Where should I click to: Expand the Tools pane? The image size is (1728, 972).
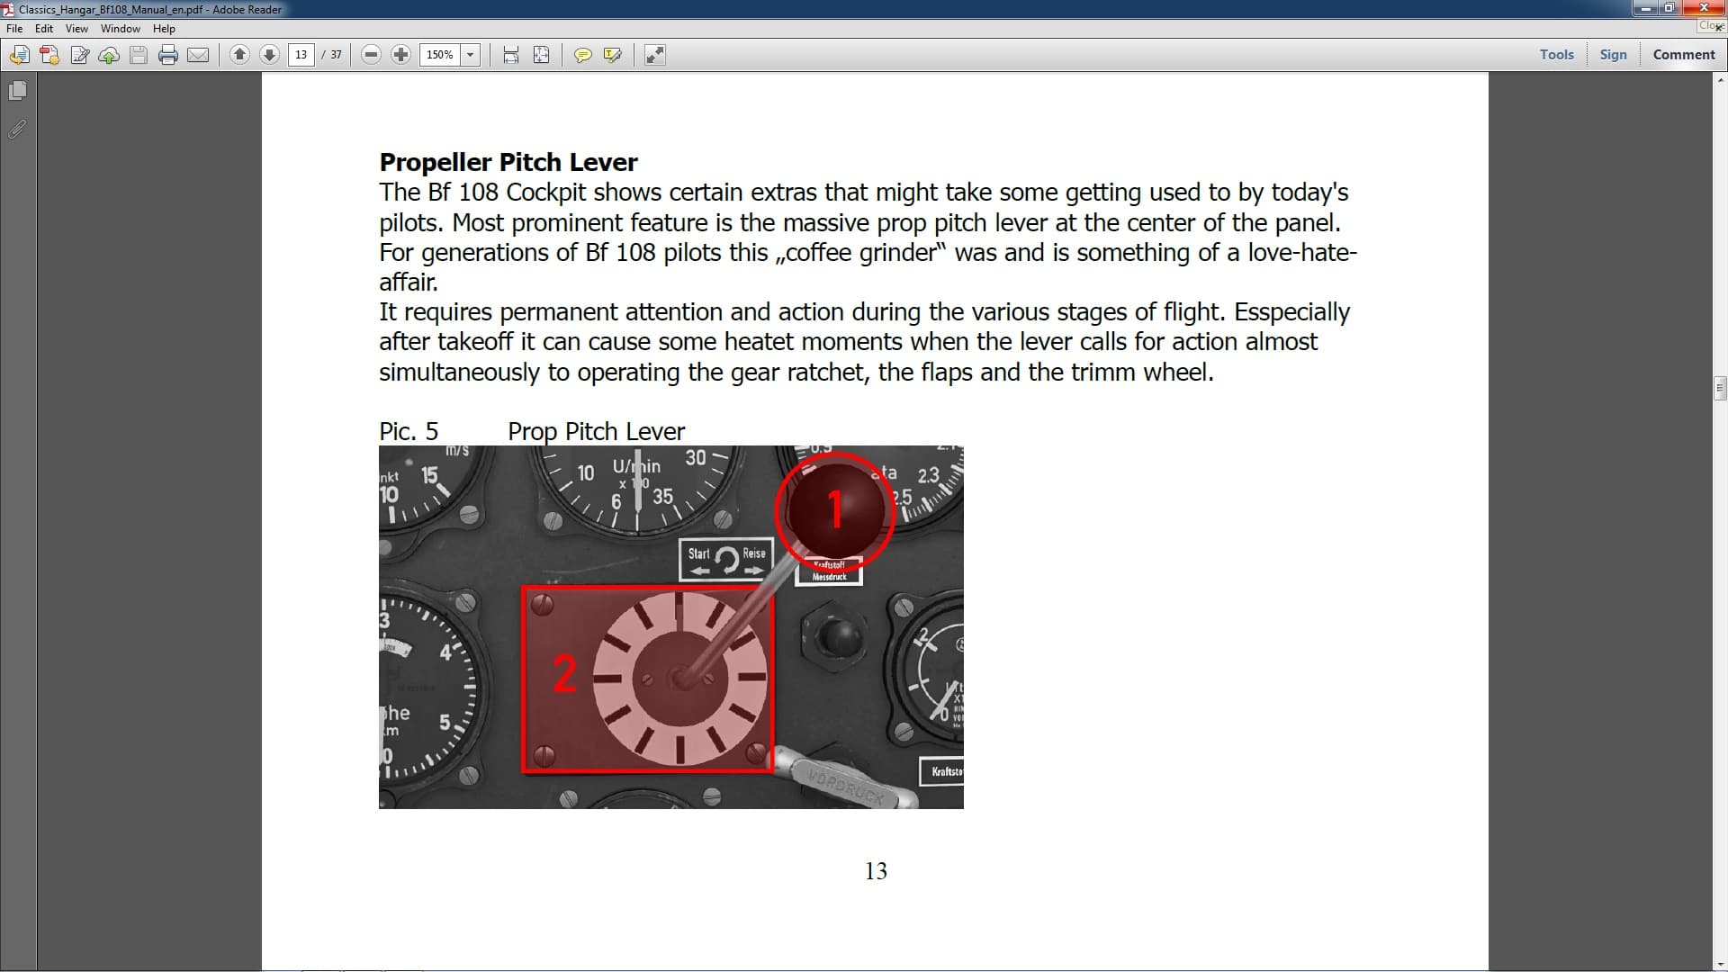1556,54
